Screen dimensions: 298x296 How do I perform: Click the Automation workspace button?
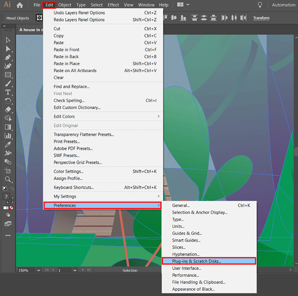point(284,5)
